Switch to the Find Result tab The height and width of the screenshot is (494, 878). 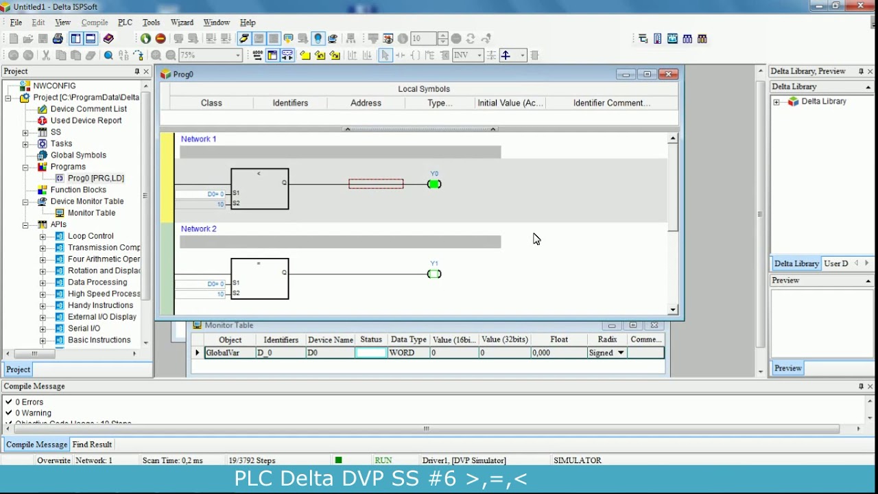point(92,445)
